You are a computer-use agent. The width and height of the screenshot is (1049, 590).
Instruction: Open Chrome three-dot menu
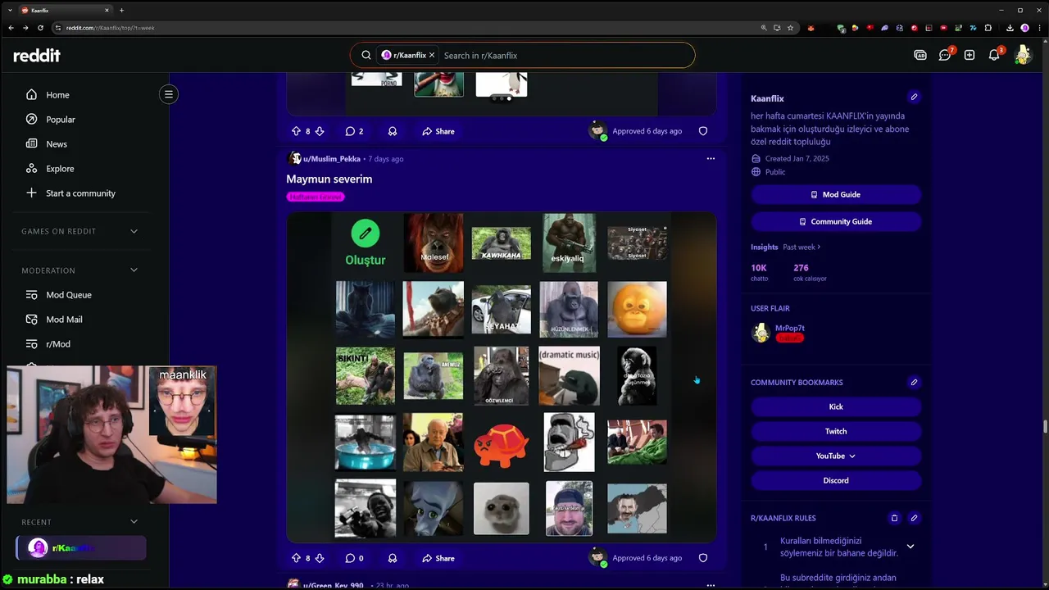[1039, 28]
